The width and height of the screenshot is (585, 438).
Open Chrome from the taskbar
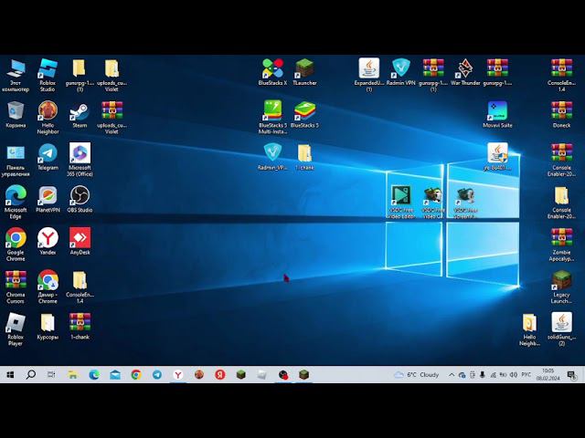click(x=136, y=375)
